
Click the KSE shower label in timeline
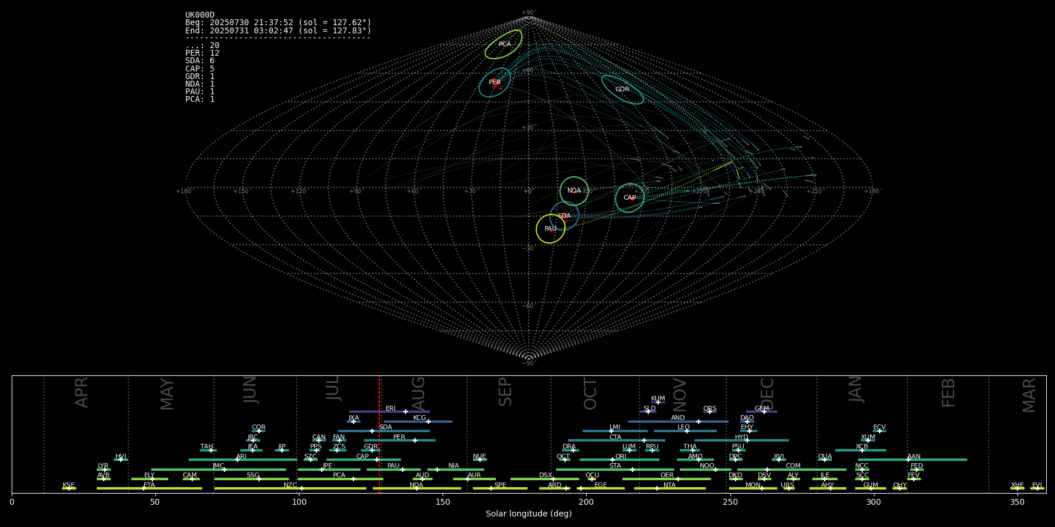(69, 485)
